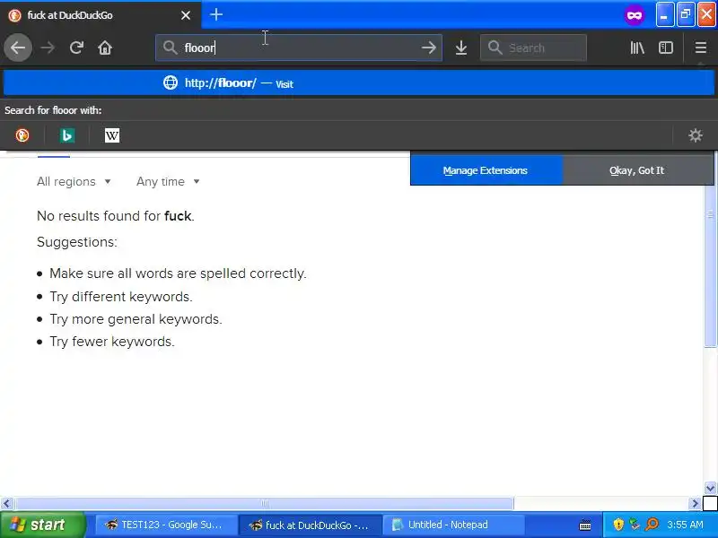Open the Downloads panel

461,48
